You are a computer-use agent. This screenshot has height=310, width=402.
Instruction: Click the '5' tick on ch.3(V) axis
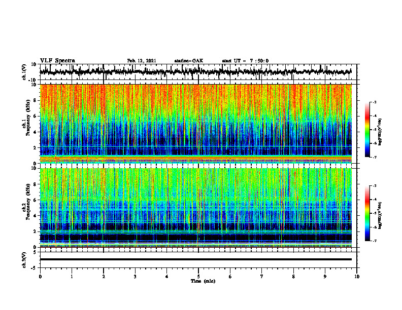coord(35,252)
